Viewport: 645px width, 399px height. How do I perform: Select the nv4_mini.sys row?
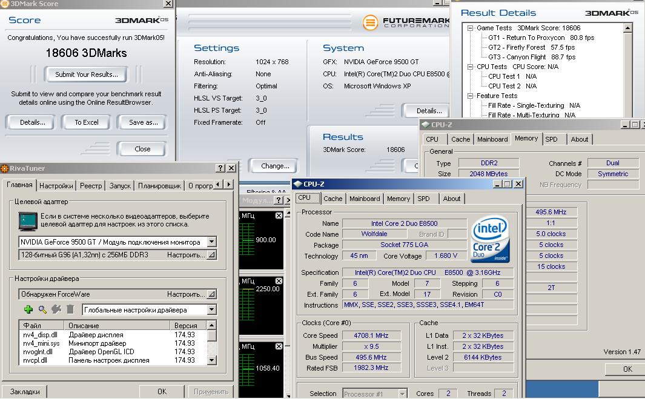[x=113, y=343]
